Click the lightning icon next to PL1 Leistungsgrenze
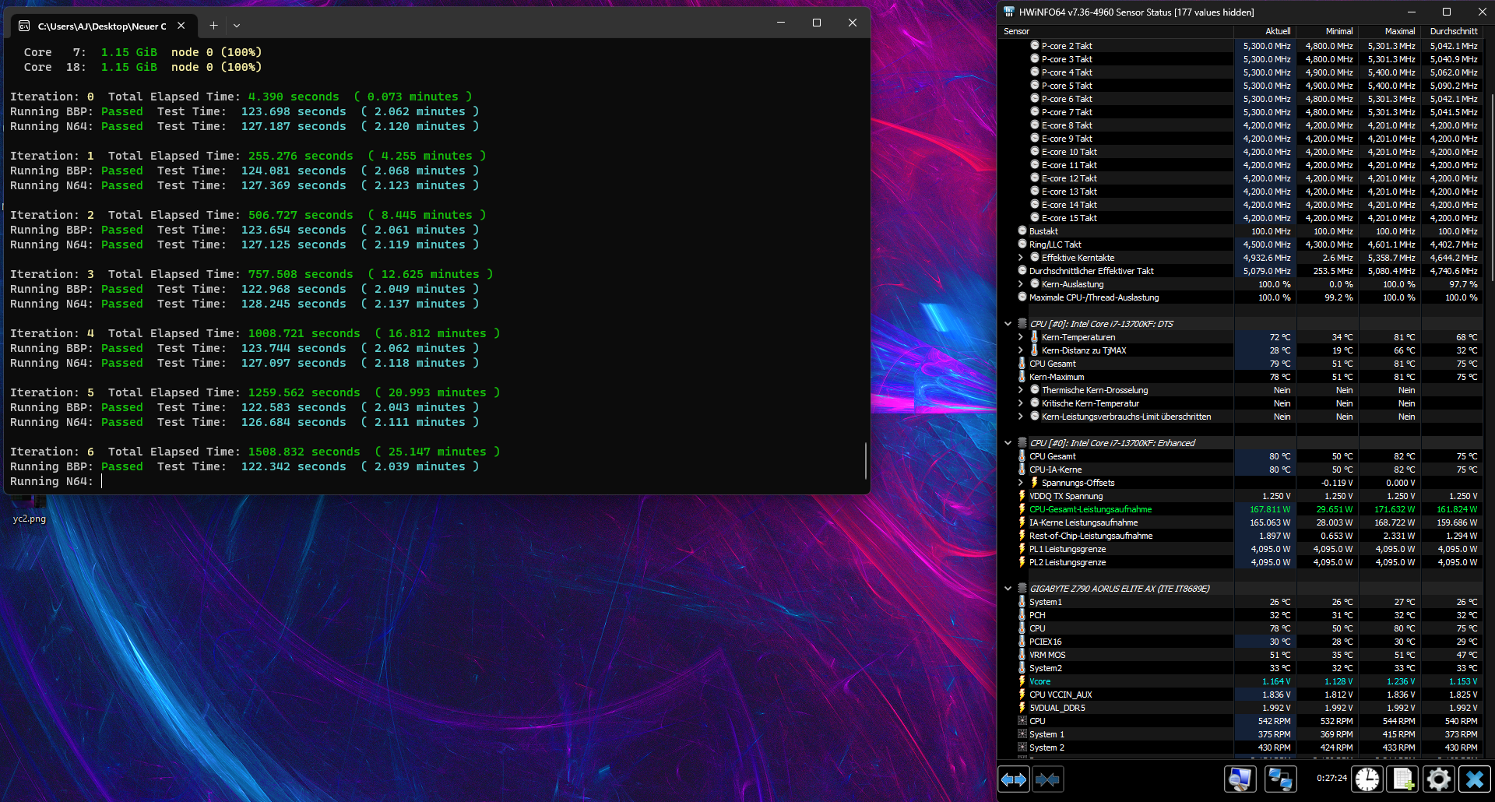 coord(1022,548)
